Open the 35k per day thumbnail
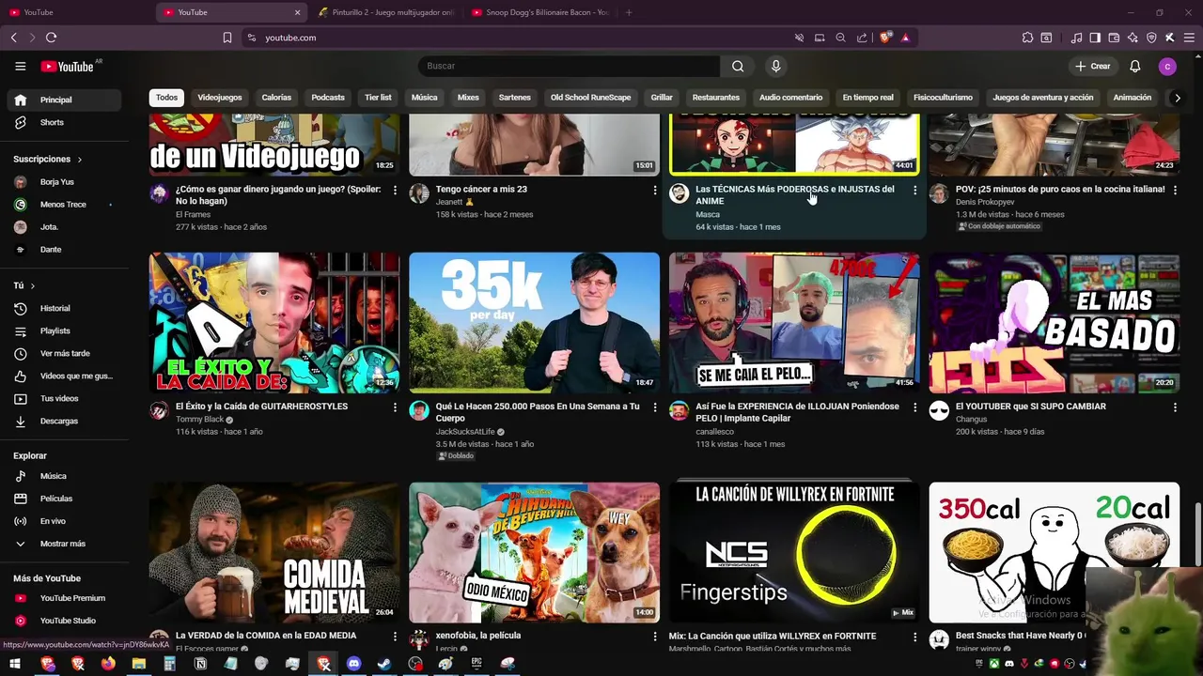Viewport: 1203px width, 676px height. coord(534,322)
